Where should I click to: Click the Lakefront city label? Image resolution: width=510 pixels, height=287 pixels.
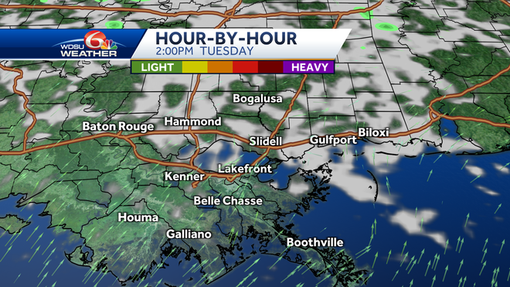tap(245, 169)
